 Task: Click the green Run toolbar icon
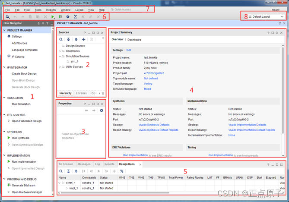[x=53, y=17]
